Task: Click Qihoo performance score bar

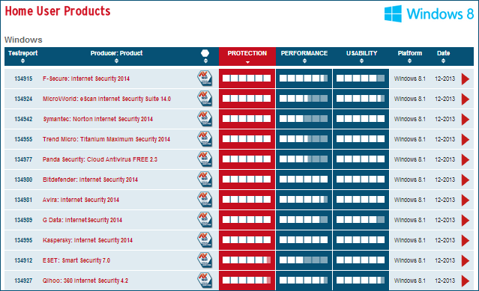Action: (304, 280)
